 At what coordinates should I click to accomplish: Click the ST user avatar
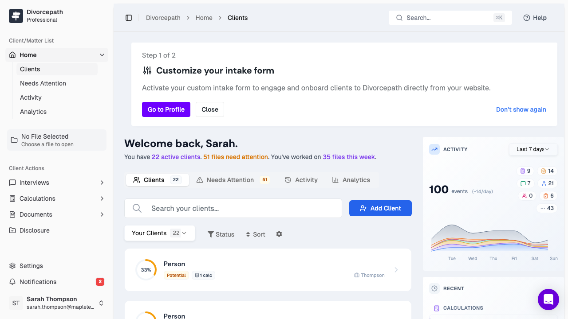pos(16,303)
